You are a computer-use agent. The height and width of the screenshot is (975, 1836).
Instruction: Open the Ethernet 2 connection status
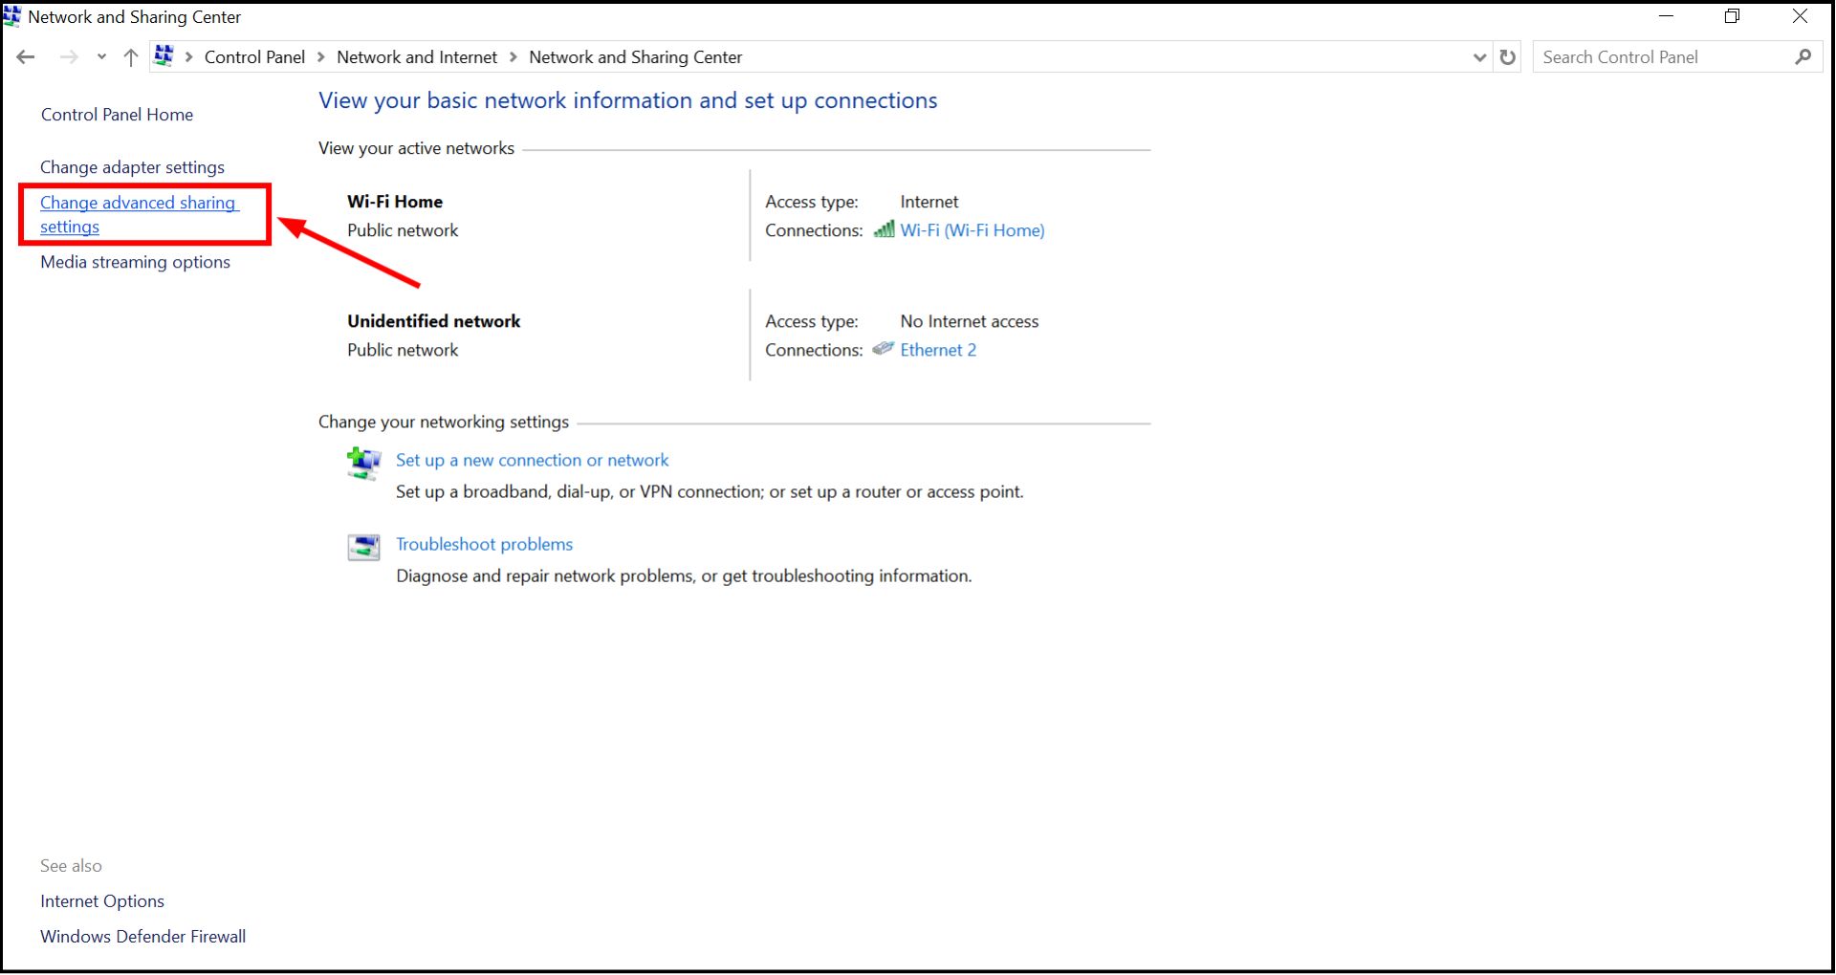(x=938, y=349)
